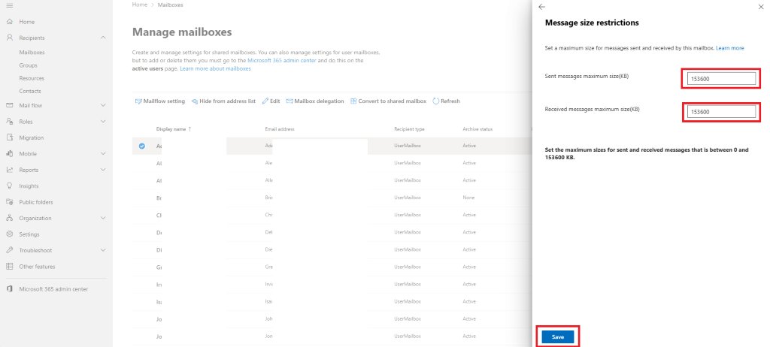Select the row with email starting Bri
770x347 pixels.
[x=332, y=198]
